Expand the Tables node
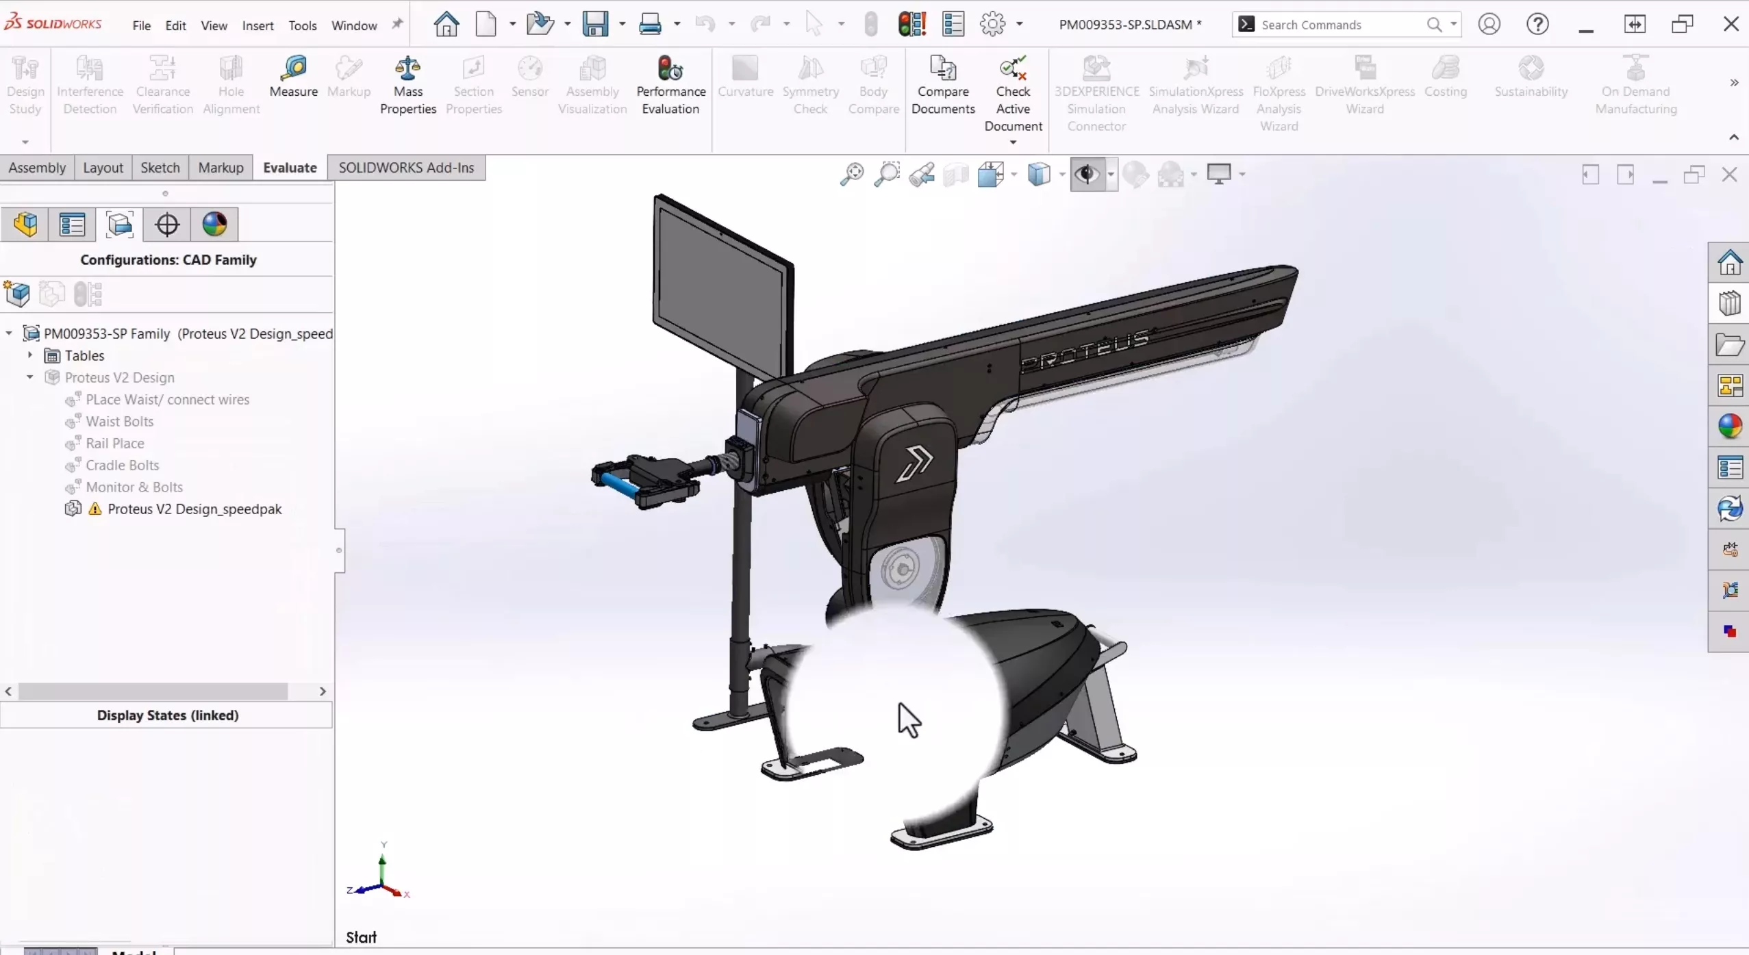This screenshot has height=955, width=1749. coord(30,355)
